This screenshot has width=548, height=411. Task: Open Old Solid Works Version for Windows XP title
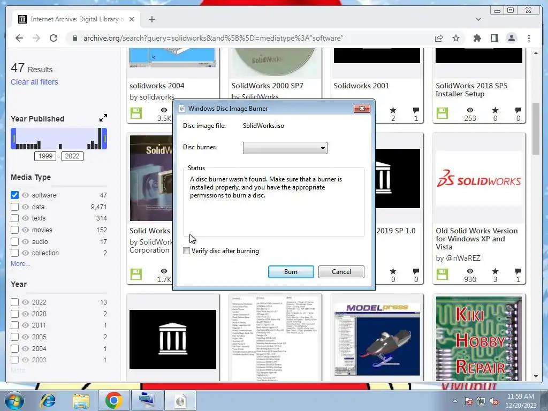(476, 239)
